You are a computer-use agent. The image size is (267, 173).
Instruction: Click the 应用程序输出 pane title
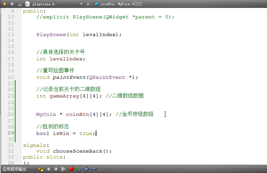pos(15,169)
